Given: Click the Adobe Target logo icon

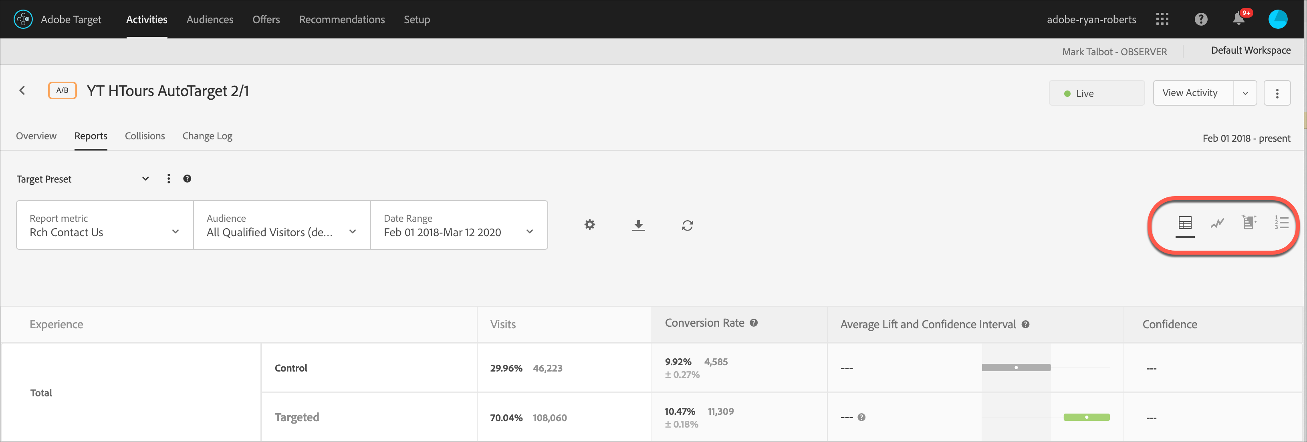Looking at the screenshot, I should (x=23, y=19).
